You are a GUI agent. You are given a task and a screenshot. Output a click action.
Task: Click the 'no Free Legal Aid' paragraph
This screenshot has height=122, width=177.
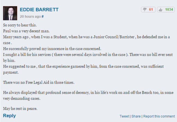point(39,83)
